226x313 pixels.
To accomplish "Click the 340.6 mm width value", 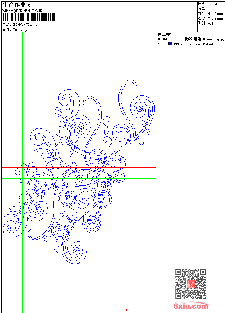I will tap(215, 19).
